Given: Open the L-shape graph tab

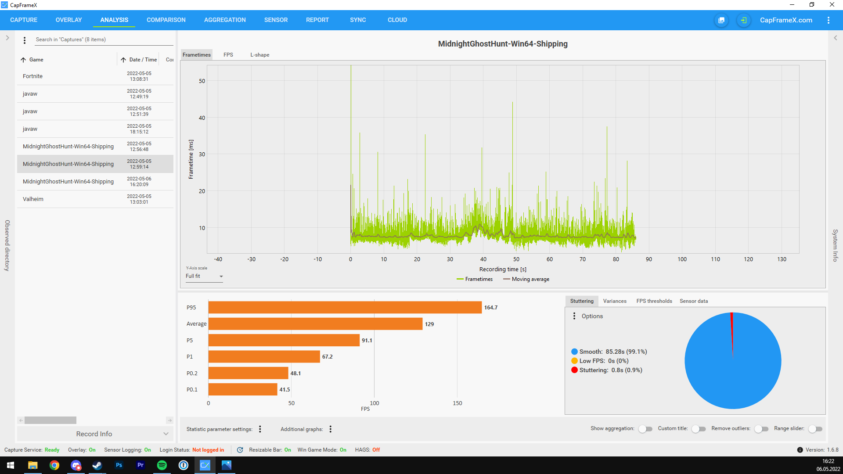Looking at the screenshot, I should 259,55.
